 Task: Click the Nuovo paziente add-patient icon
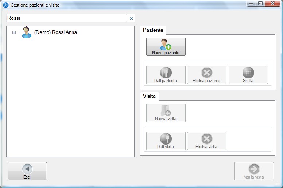point(166,45)
